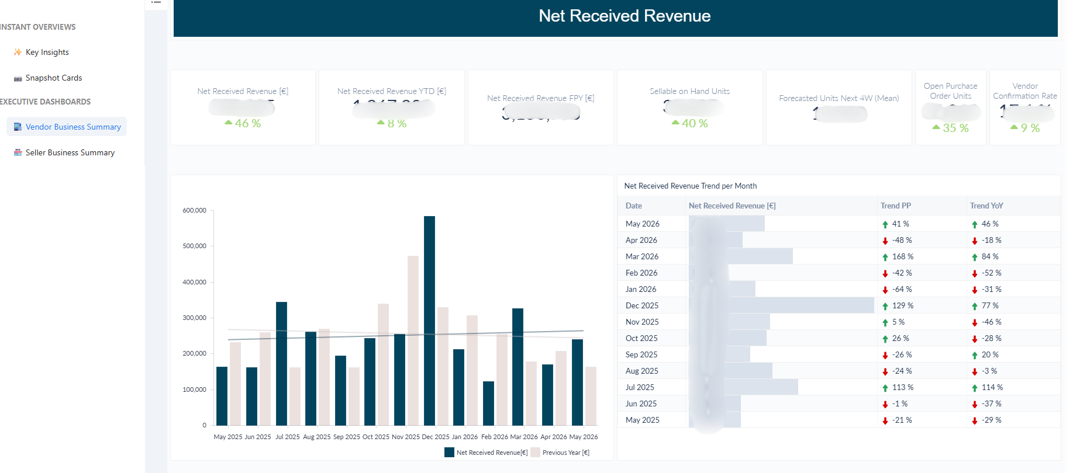Click the up arrow beside 114 % YoY

click(x=975, y=388)
